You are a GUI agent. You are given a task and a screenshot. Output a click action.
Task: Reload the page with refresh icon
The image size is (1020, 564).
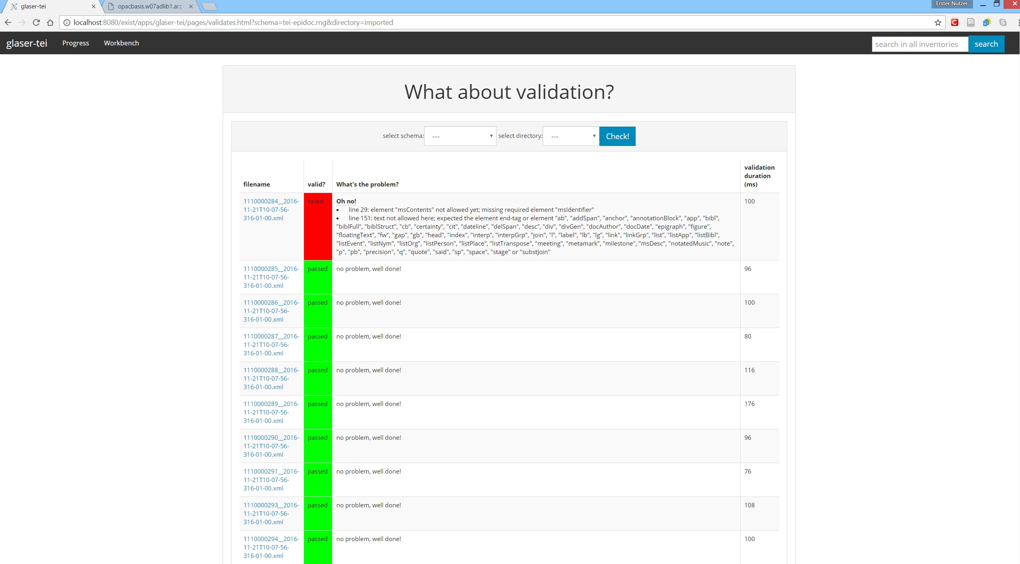[x=36, y=23]
